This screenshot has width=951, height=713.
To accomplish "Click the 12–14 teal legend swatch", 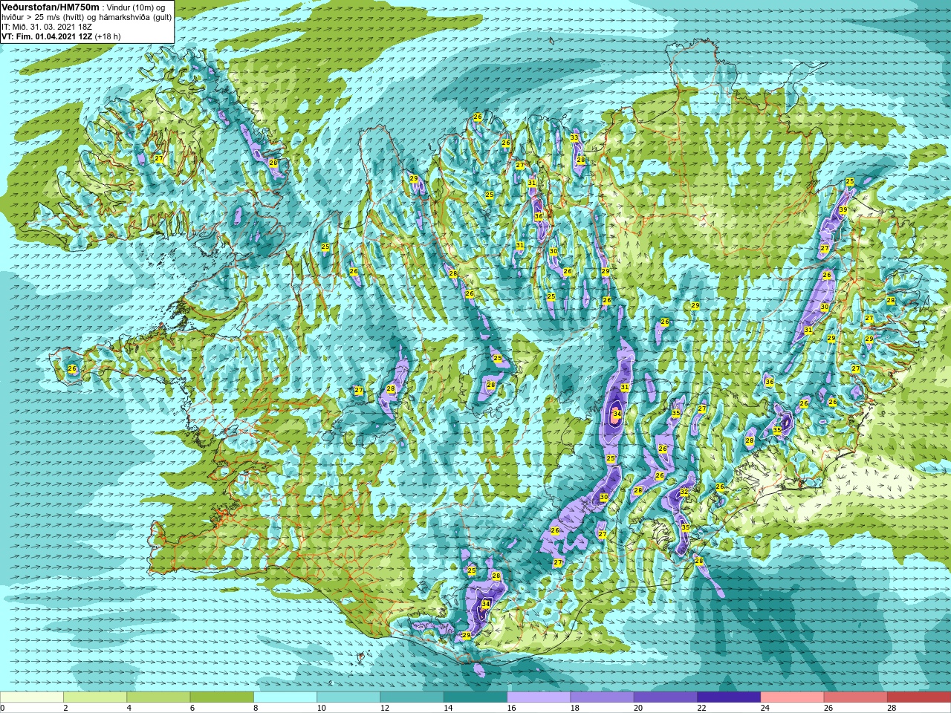I will pos(412,697).
